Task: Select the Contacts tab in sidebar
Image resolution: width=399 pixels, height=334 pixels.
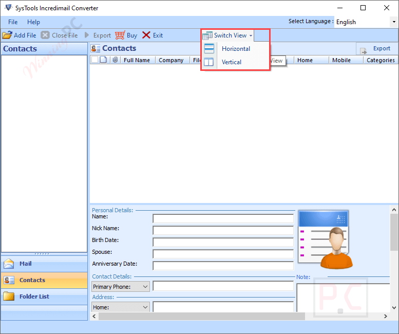Action: pos(44,280)
